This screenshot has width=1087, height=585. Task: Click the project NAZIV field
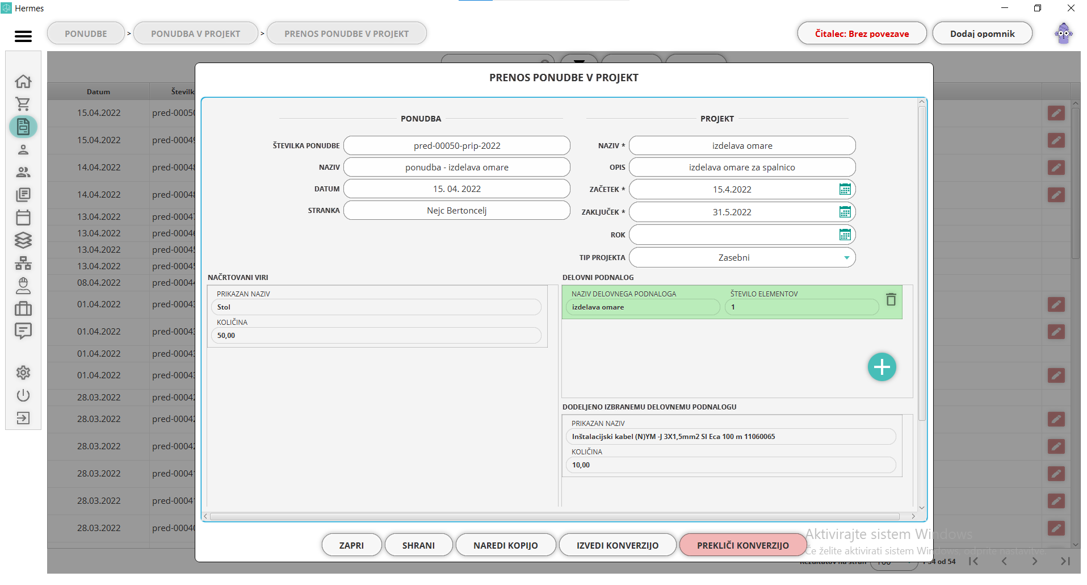[742, 145]
